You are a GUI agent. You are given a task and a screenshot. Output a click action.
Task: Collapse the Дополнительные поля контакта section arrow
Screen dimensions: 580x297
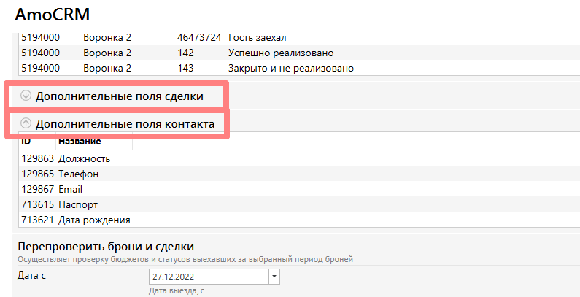[x=26, y=123]
